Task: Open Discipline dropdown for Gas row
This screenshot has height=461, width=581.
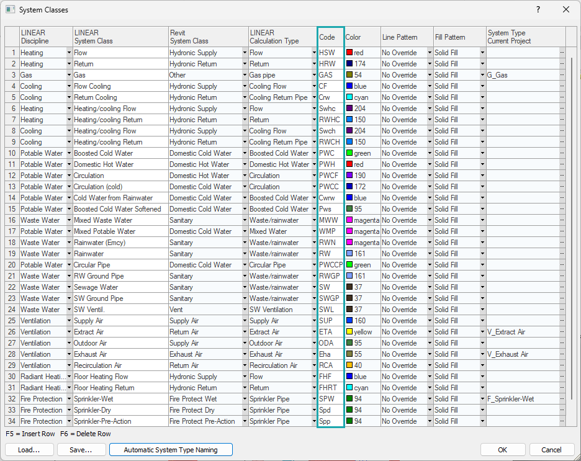Action: (69, 75)
